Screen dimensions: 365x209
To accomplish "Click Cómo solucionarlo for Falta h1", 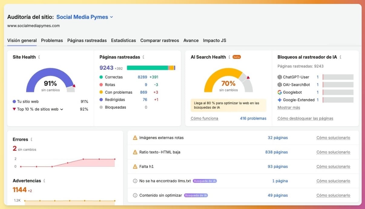I will 333,167.
